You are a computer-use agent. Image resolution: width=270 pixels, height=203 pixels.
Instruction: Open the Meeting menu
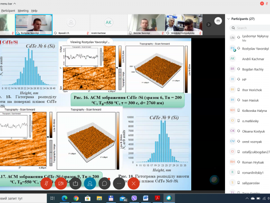[23, 10]
